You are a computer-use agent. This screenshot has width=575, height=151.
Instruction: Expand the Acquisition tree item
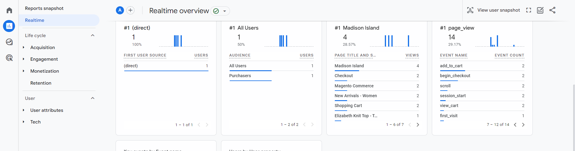[x=24, y=47]
